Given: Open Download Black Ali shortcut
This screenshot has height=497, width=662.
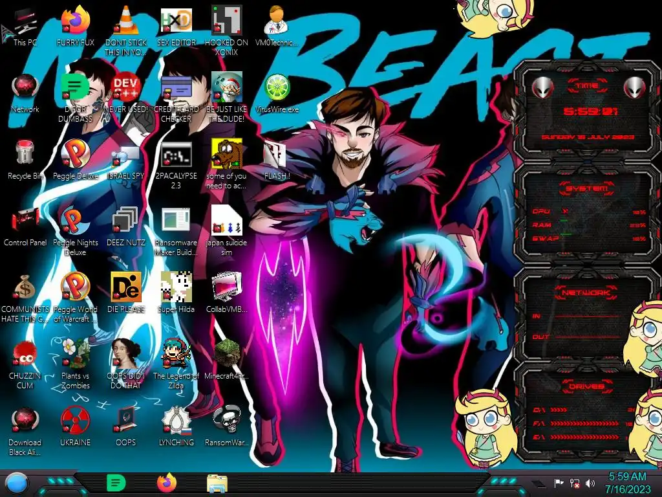Looking at the screenshot, I should pyautogui.click(x=25, y=432).
